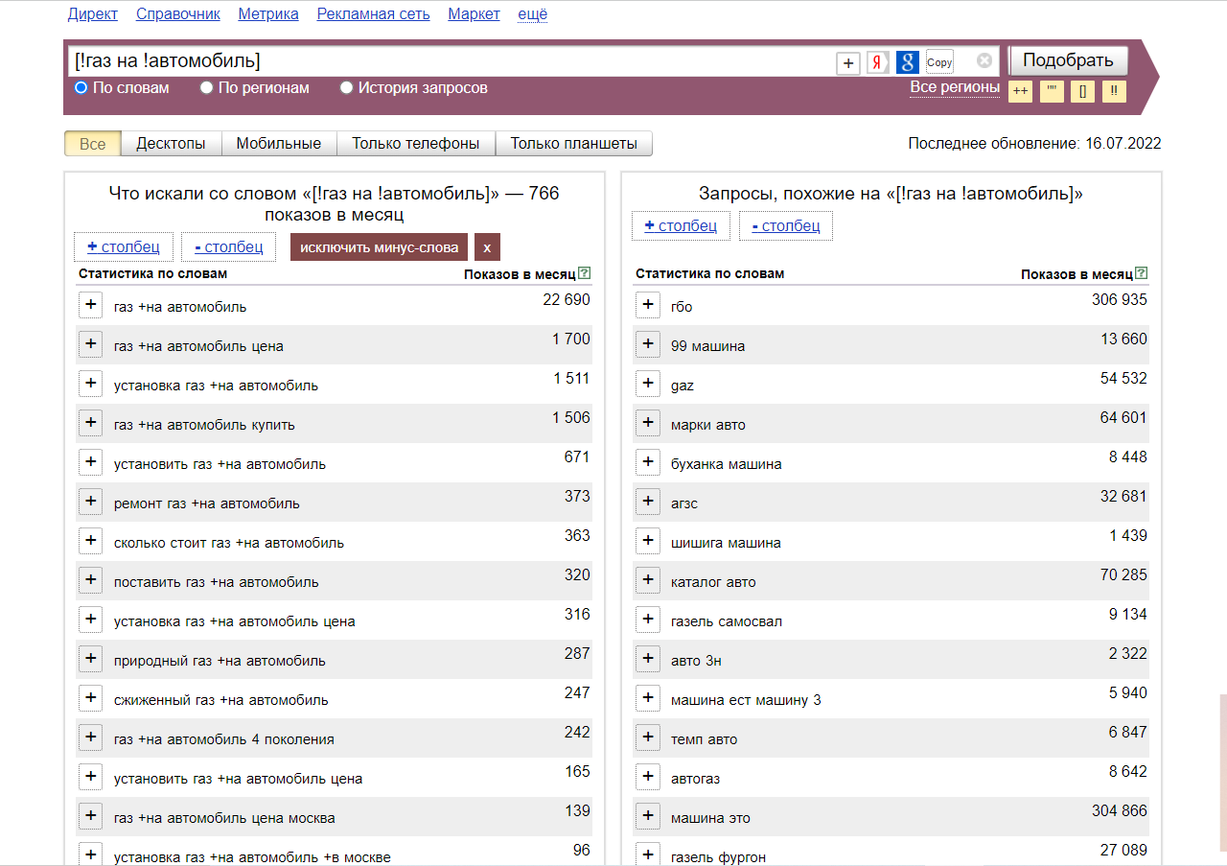Add 'автогаз' with its plus icon

coord(648,777)
